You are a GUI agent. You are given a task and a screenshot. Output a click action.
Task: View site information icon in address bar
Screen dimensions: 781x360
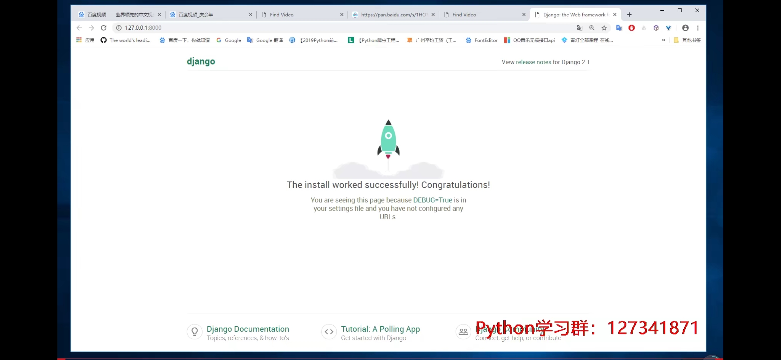[x=118, y=28]
